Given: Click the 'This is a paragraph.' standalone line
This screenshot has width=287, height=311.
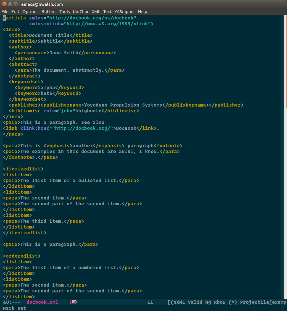Looking at the screenshot, I should click(x=51, y=245).
